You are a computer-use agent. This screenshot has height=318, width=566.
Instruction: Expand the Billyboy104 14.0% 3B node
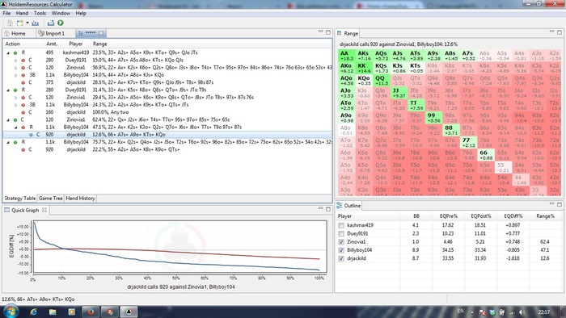click(x=15, y=75)
